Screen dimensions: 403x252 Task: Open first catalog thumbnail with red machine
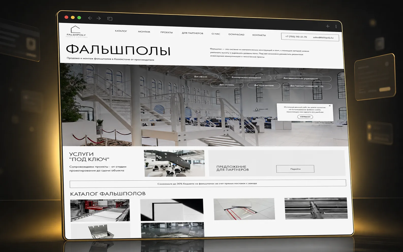pyautogui.click(x=100, y=210)
